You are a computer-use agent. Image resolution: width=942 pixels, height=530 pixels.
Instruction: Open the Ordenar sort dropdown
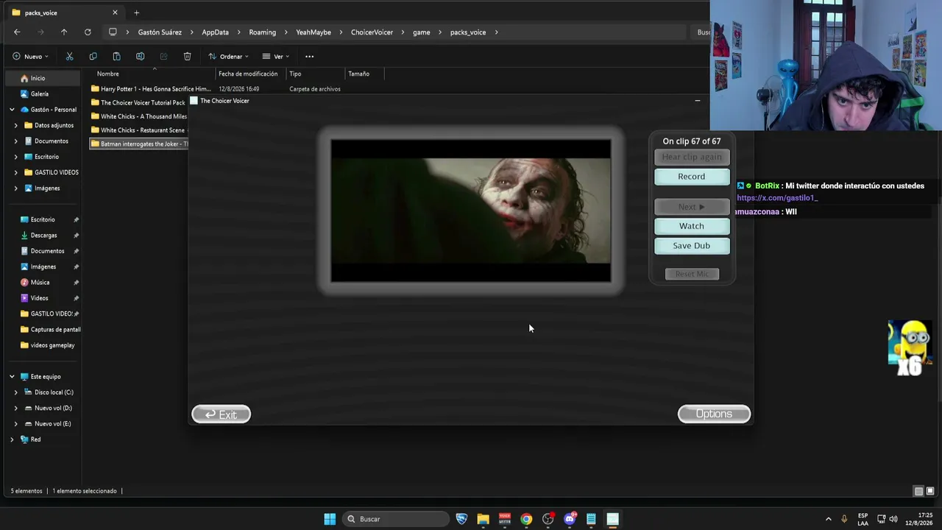coord(228,57)
